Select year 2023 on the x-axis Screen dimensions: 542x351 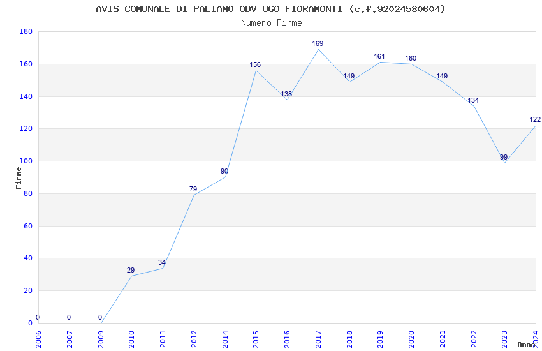click(x=504, y=339)
